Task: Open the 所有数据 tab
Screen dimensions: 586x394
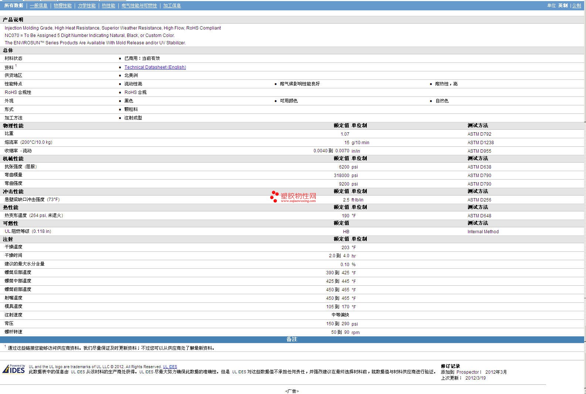Action: (x=14, y=6)
